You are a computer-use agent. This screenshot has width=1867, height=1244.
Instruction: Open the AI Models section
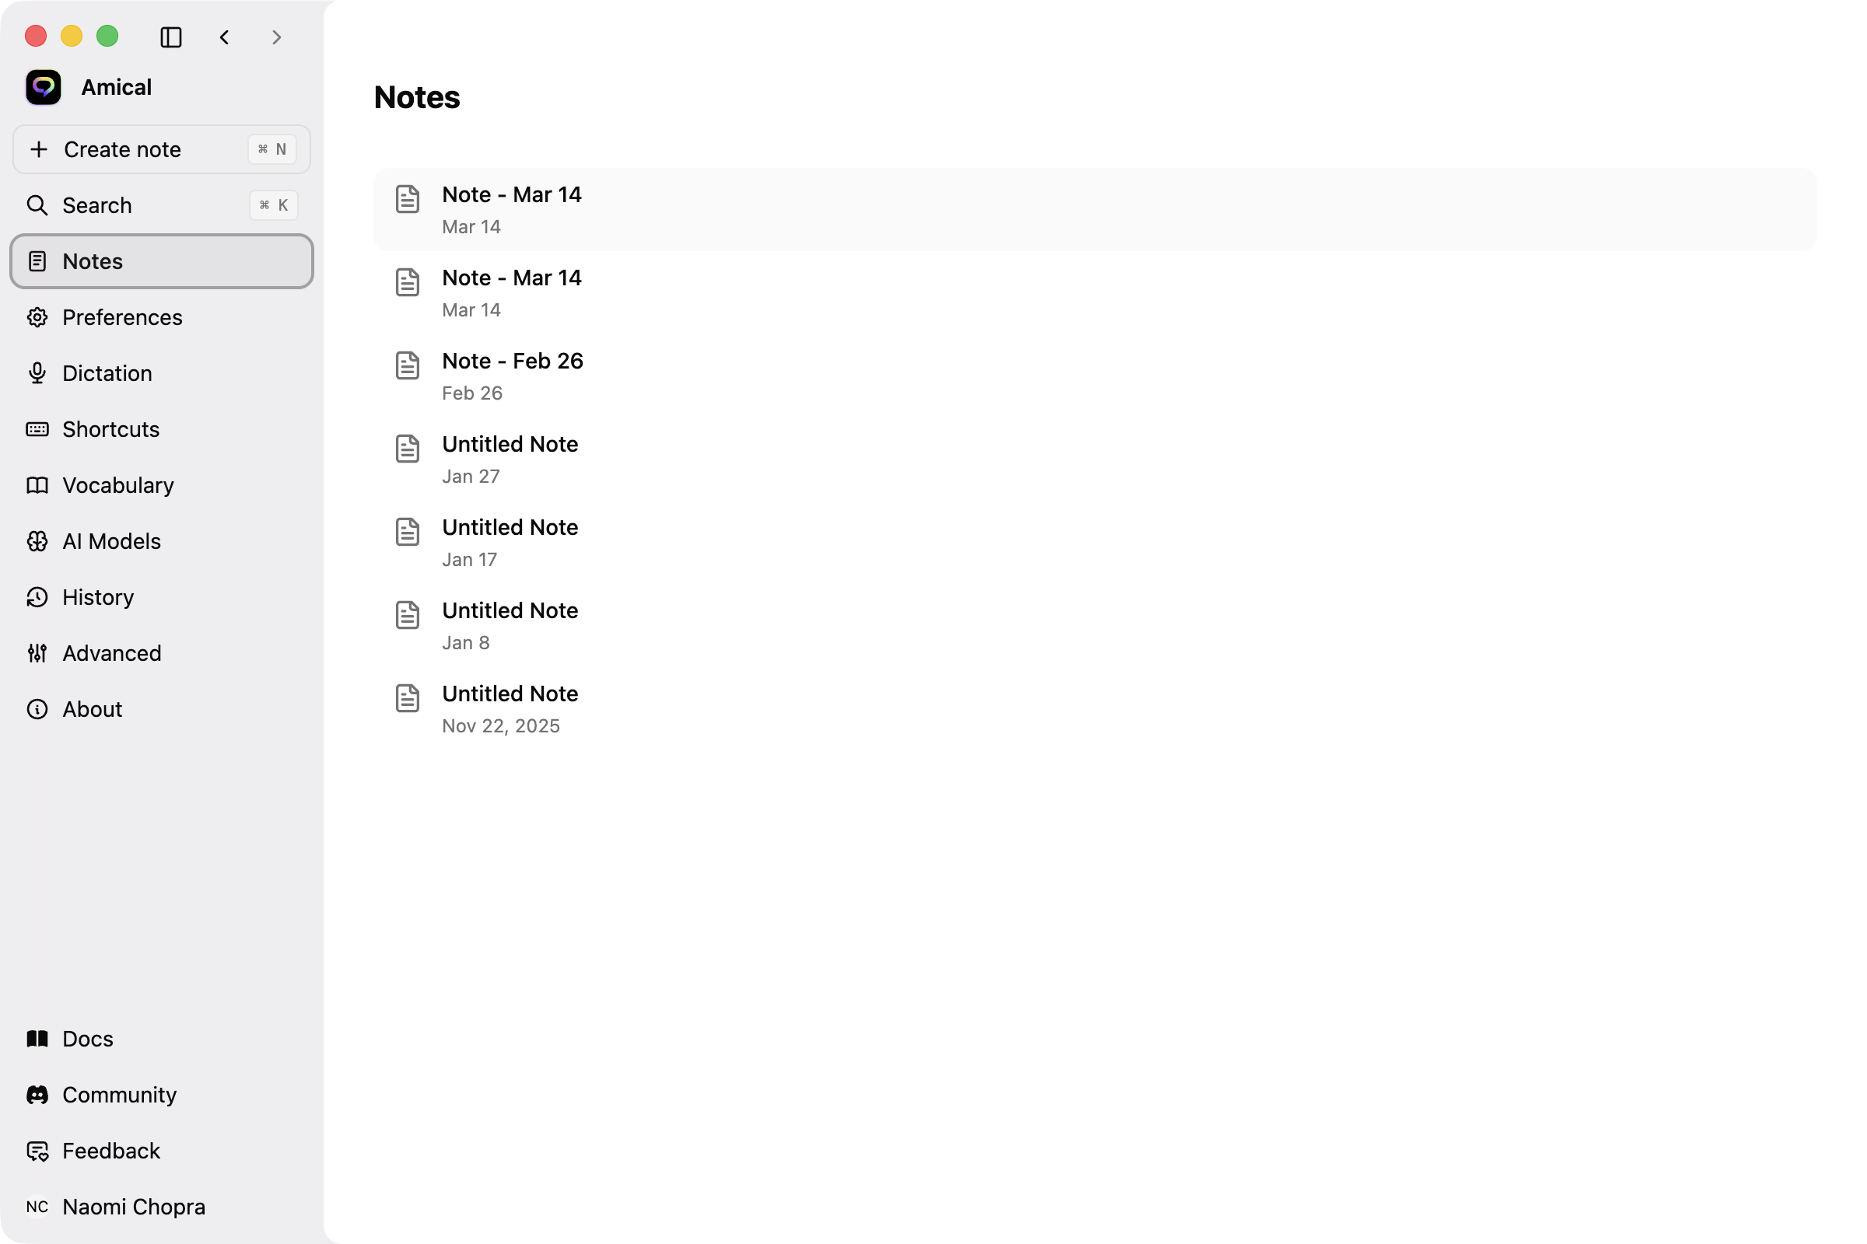point(112,541)
